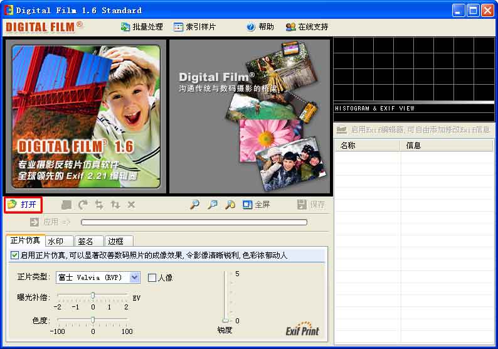Viewport: 498px width, 349px height.
Task: Click the grayed stack icon beside rotate
Action: [x=66, y=205]
